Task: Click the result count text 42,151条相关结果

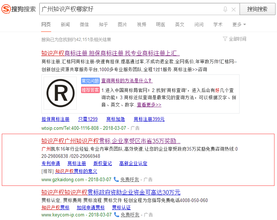Action: [93, 40]
